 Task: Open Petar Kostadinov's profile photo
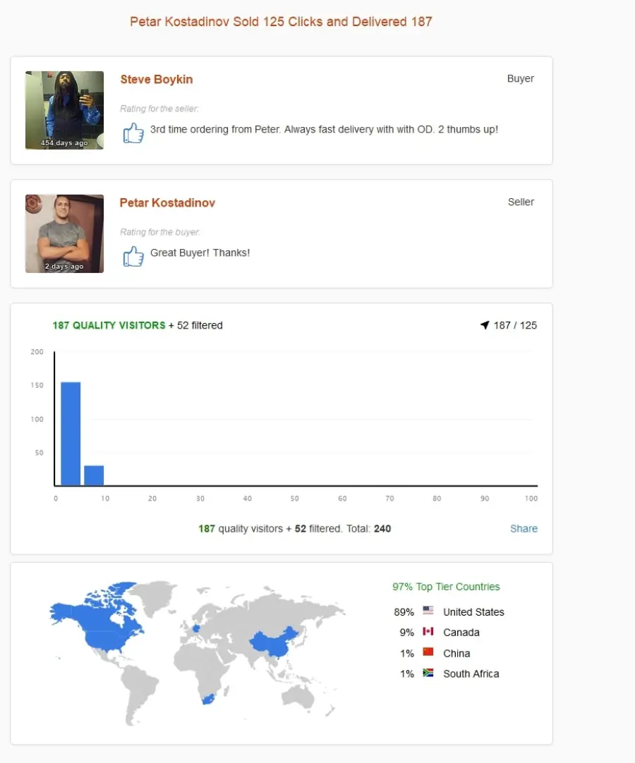click(x=64, y=233)
